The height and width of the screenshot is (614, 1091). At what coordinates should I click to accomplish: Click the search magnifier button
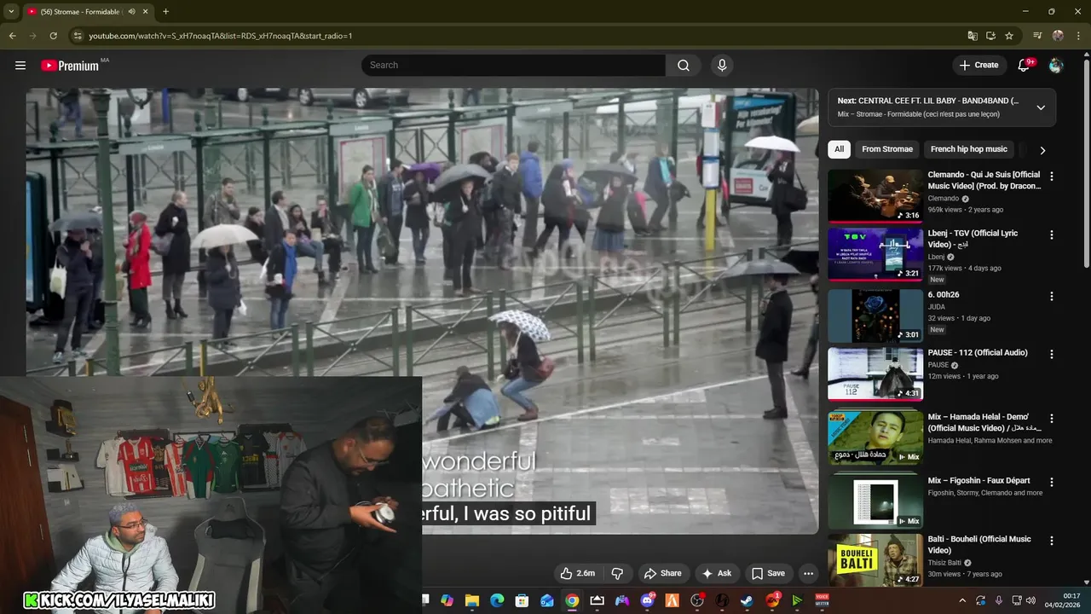pos(684,65)
